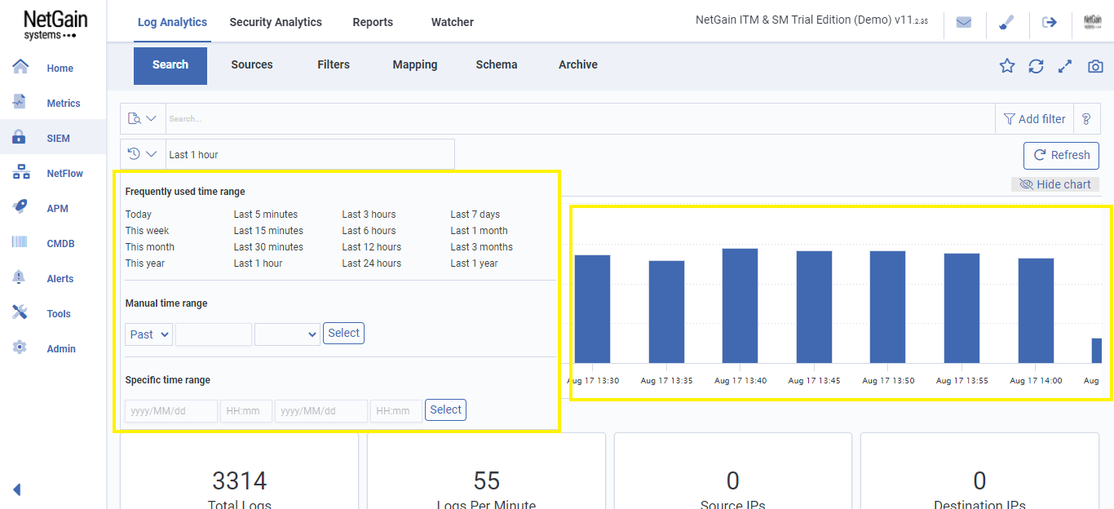
Task: Open the APM rocket icon
Action: click(20, 207)
